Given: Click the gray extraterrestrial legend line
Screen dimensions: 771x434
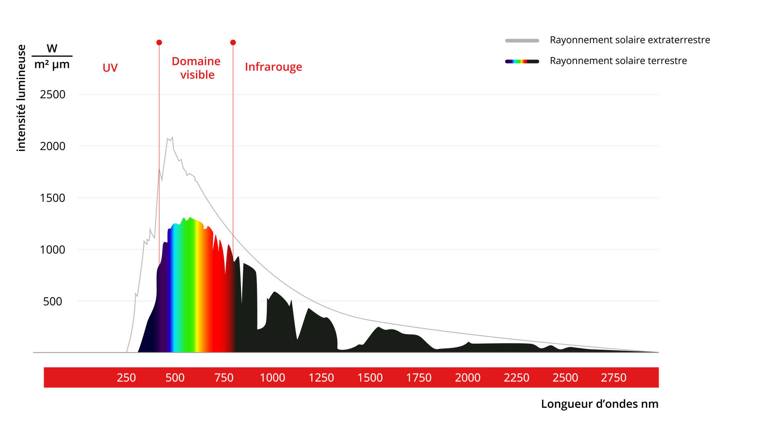Looking at the screenshot, I should point(522,41).
